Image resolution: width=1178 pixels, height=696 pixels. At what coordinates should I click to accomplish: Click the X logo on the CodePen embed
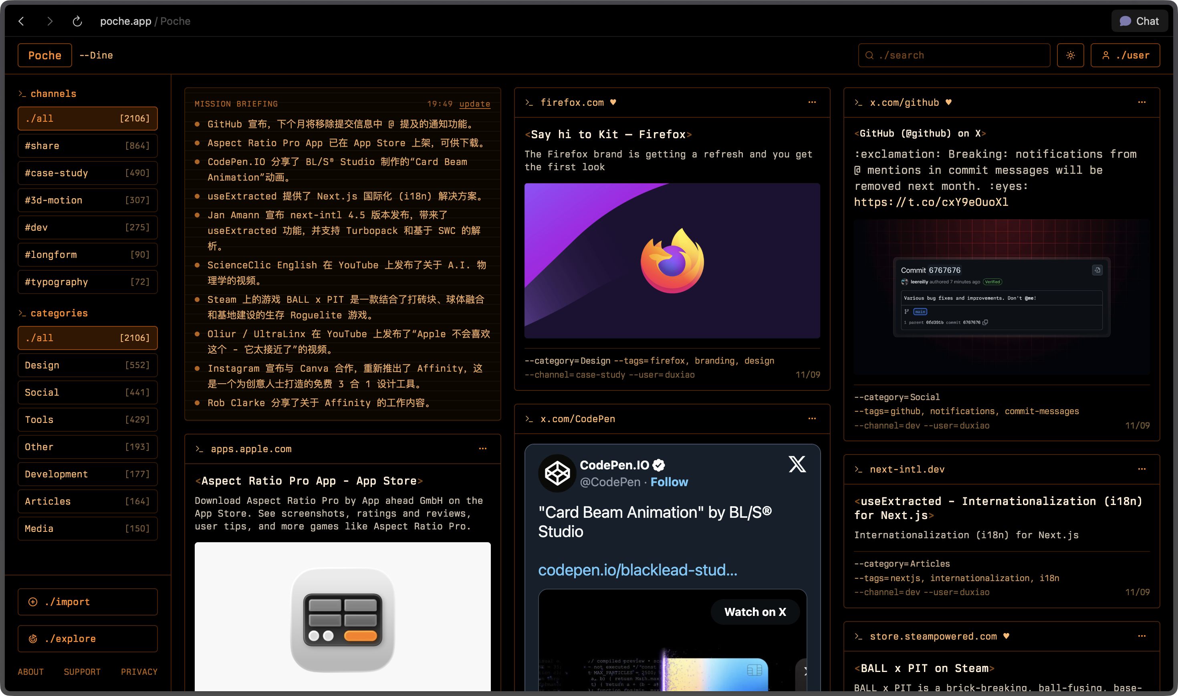(797, 464)
